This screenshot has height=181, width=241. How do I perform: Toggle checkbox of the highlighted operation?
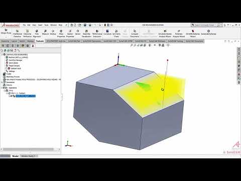(x=12, y=96)
